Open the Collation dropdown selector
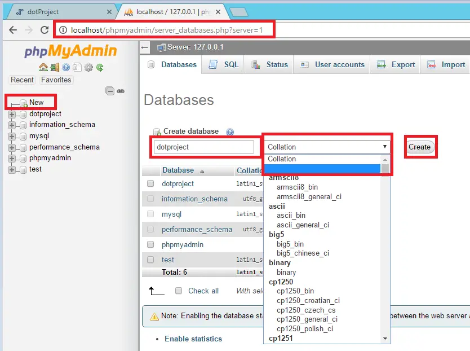 pos(327,147)
